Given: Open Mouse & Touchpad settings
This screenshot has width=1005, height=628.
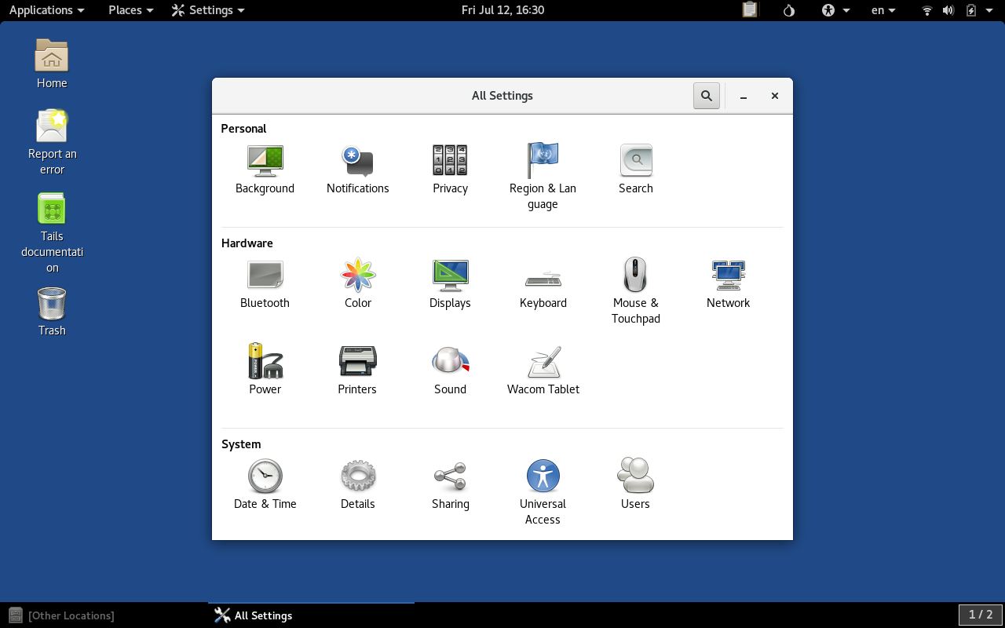Looking at the screenshot, I should coord(635,291).
